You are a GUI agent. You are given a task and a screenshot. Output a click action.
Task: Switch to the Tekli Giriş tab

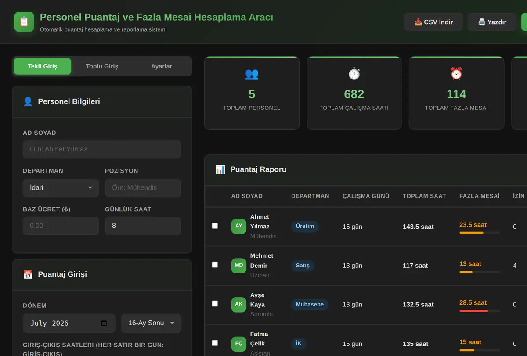coord(43,66)
